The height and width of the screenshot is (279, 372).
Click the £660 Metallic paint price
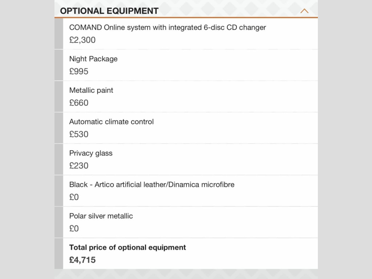pyautogui.click(x=79, y=103)
